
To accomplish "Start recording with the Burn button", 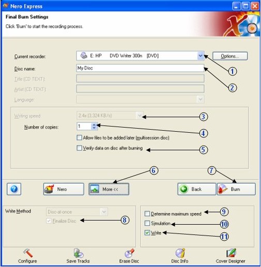I will click(x=236, y=189).
